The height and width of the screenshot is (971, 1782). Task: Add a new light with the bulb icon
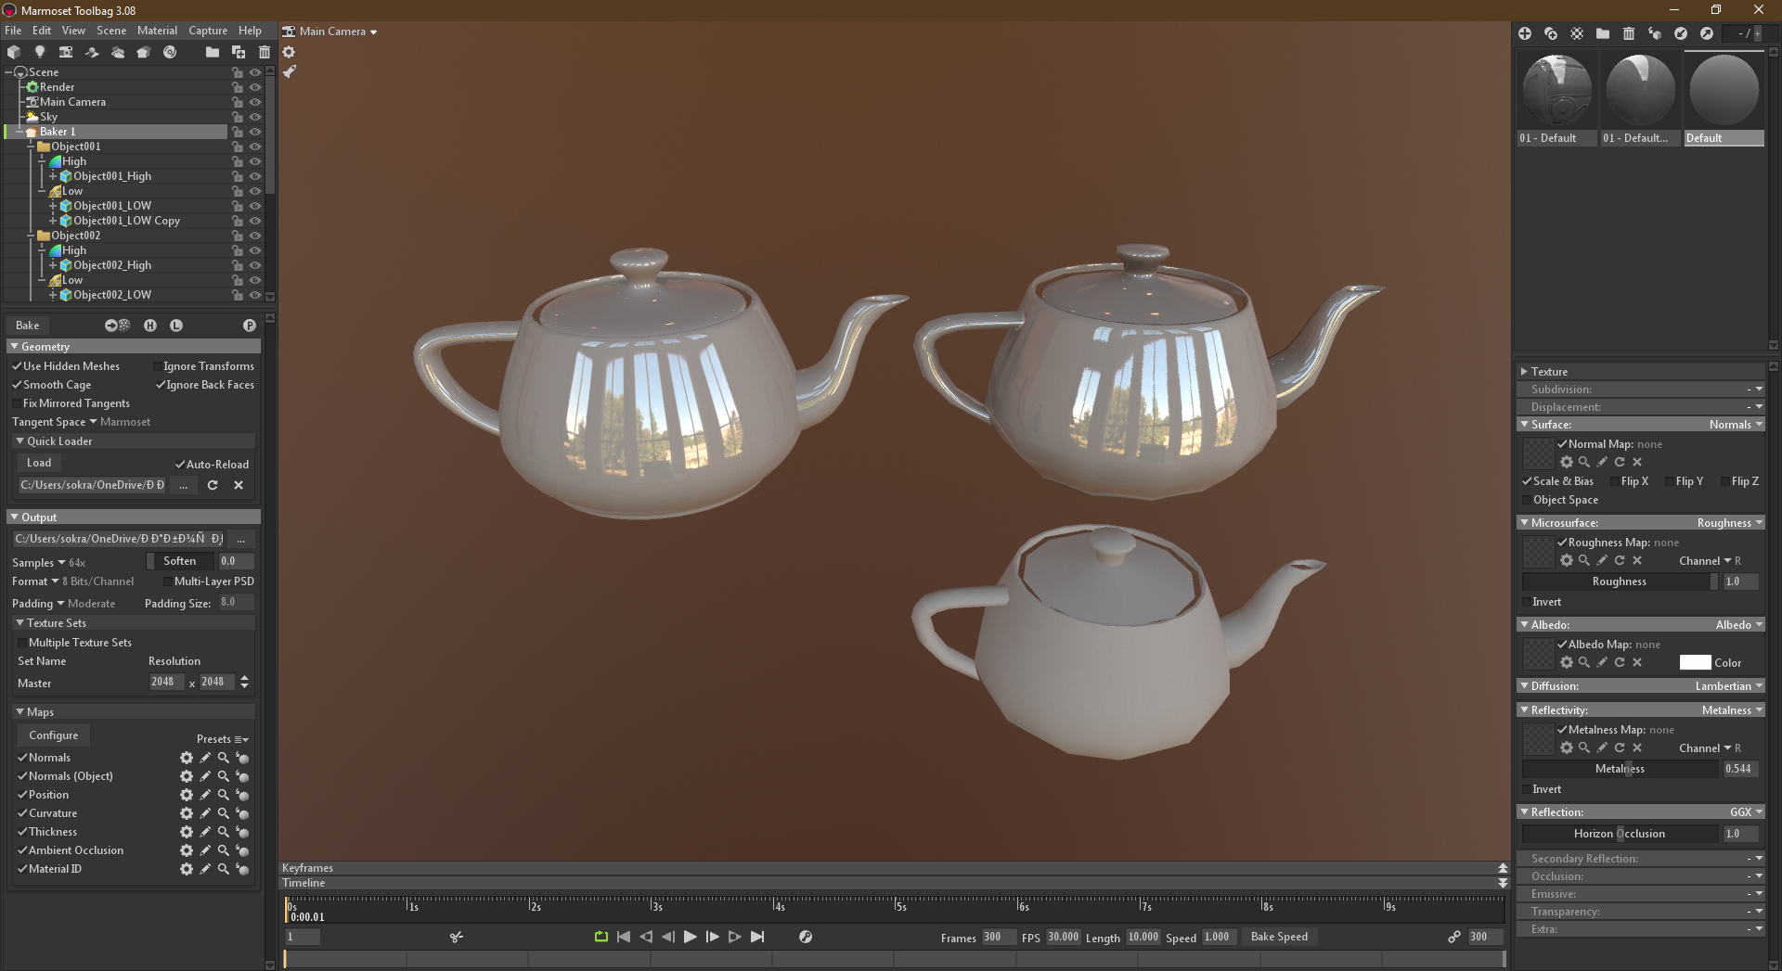pyautogui.click(x=39, y=52)
